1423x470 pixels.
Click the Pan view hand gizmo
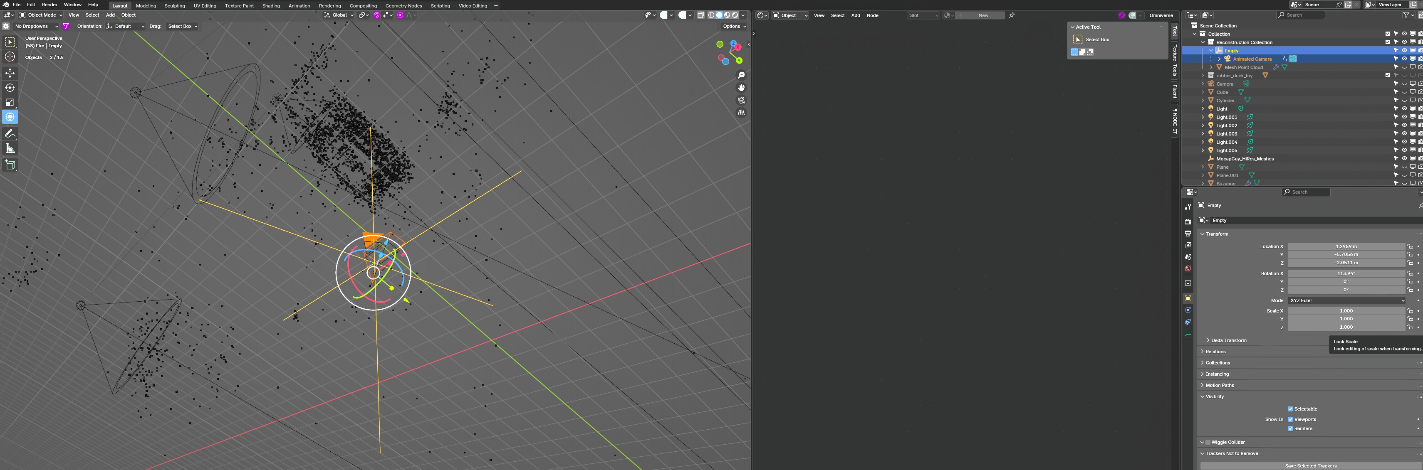pyautogui.click(x=741, y=88)
